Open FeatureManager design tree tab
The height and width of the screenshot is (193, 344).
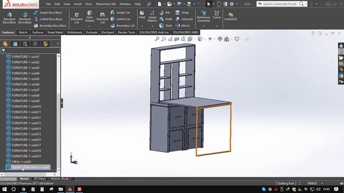(5, 44)
